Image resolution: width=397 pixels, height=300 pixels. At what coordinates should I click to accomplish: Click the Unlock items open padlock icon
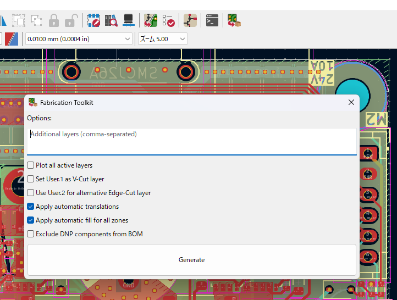[70, 21]
